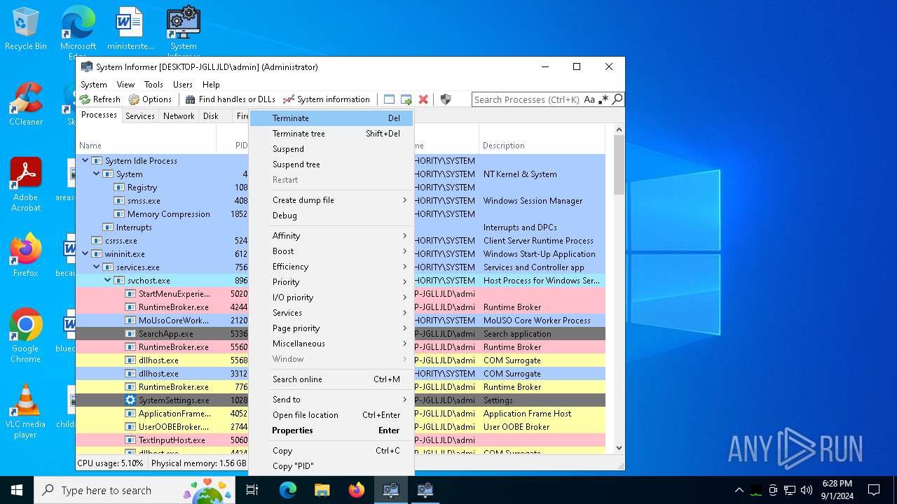Image resolution: width=897 pixels, height=504 pixels.
Task: Open the View menu
Action: coord(126,84)
